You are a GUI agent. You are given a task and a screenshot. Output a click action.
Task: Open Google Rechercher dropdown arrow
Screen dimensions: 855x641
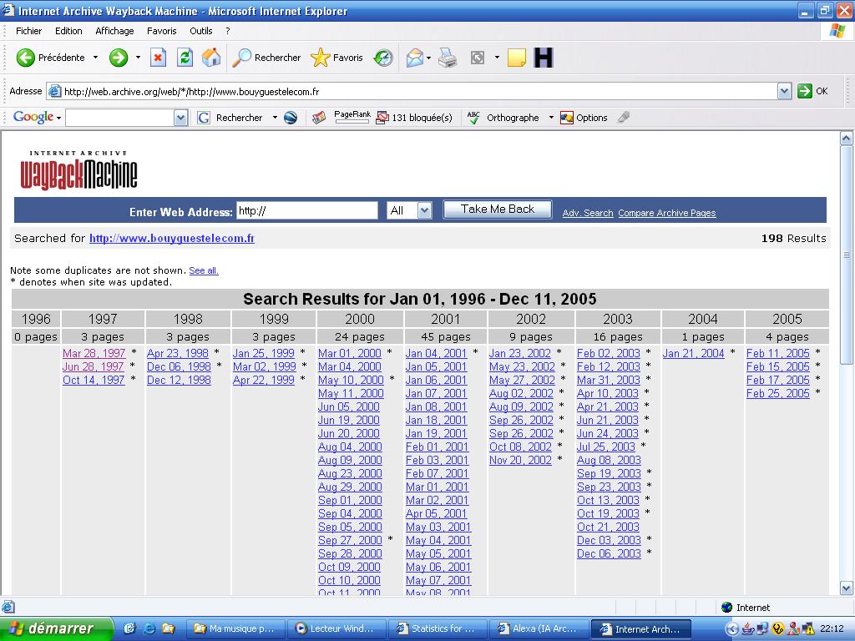[275, 117]
